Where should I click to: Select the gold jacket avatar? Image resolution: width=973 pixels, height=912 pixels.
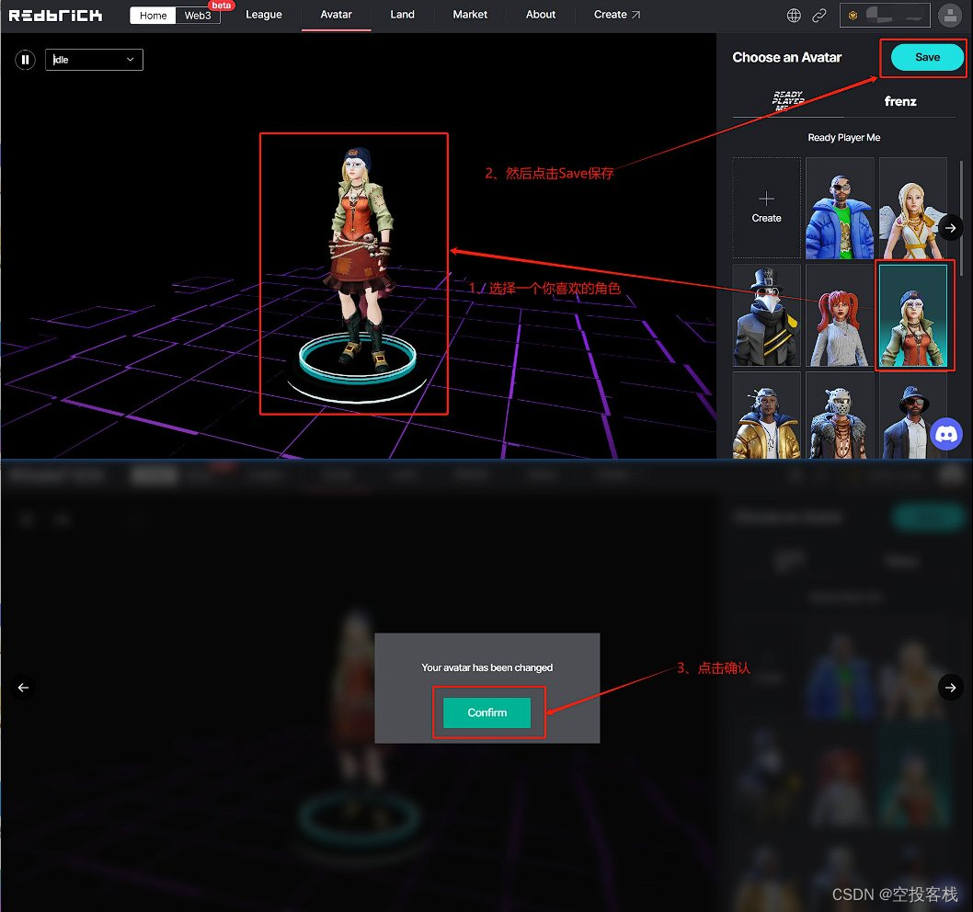[x=766, y=416]
